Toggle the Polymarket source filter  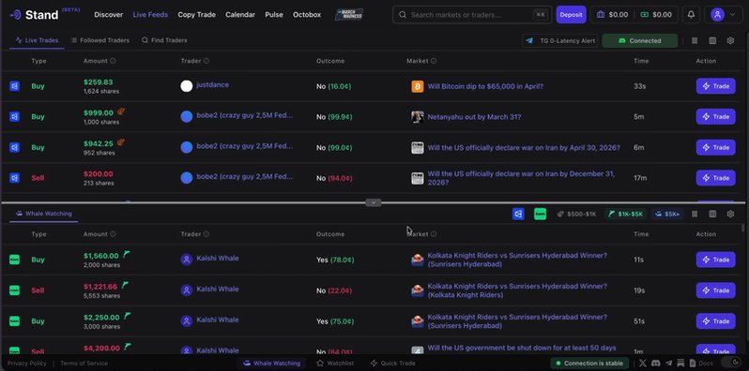click(x=518, y=215)
